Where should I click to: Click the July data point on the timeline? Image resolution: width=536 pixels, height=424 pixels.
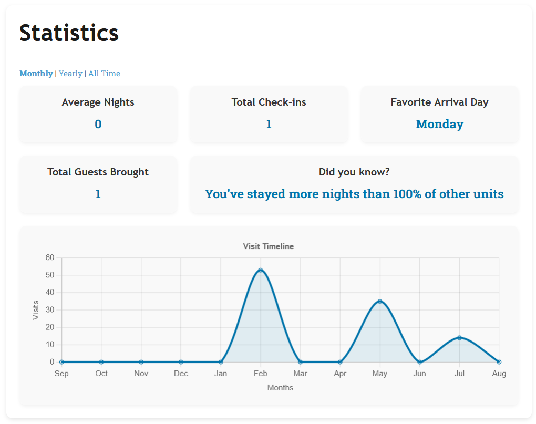459,338
